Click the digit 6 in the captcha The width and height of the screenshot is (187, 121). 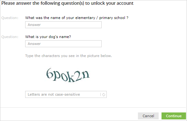coord(49,73)
